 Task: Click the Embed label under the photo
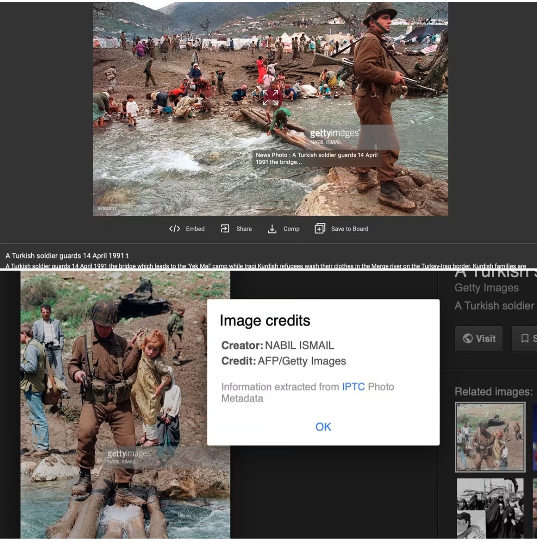click(x=195, y=229)
